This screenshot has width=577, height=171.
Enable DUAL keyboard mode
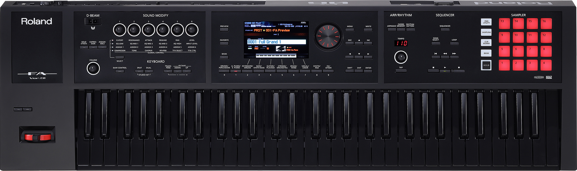click(x=149, y=71)
